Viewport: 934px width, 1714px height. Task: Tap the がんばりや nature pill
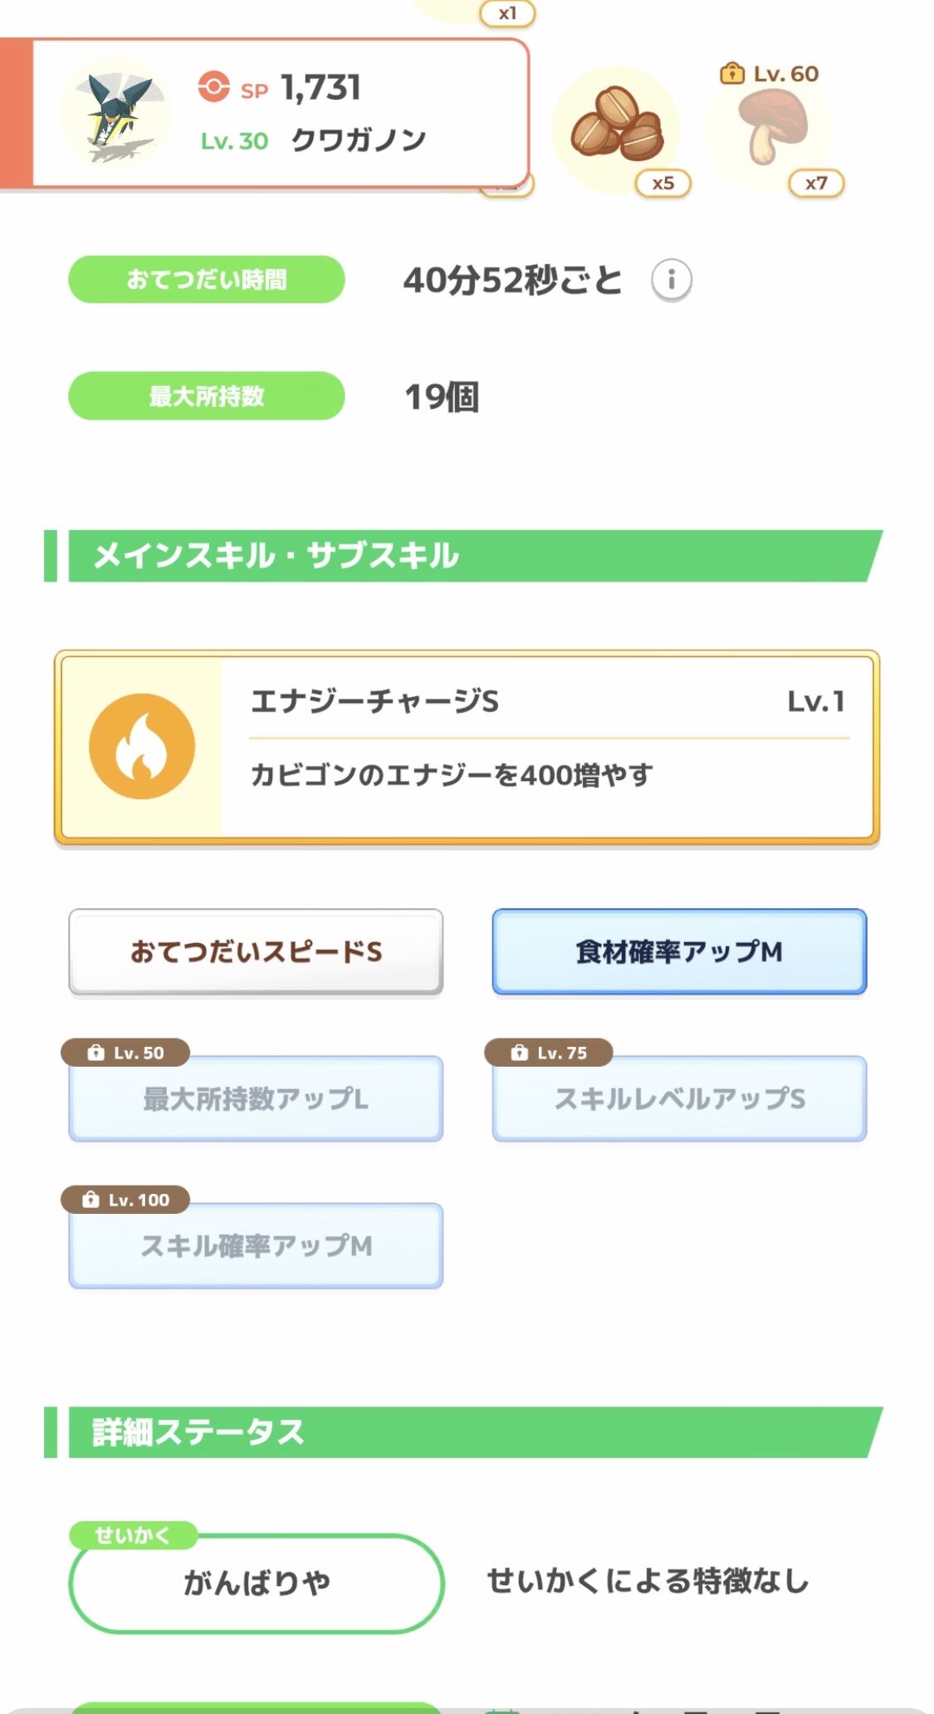tap(256, 1583)
